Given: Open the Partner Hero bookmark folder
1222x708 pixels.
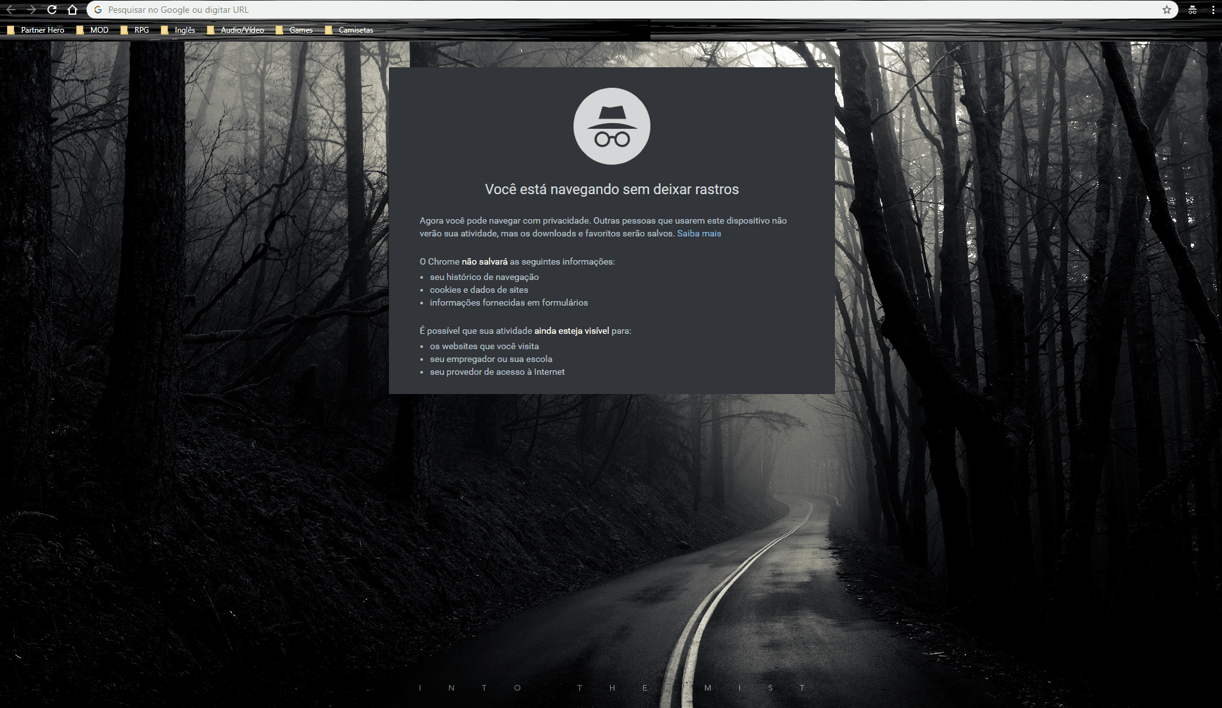Looking at the screenshot, I should click(x=36, y=30).
